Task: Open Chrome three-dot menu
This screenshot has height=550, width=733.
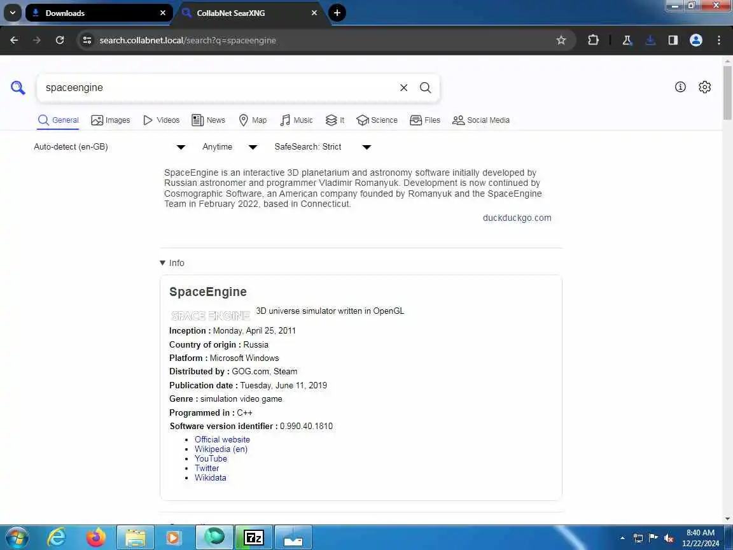Action: pyautogui.click(x=719, y=40)
